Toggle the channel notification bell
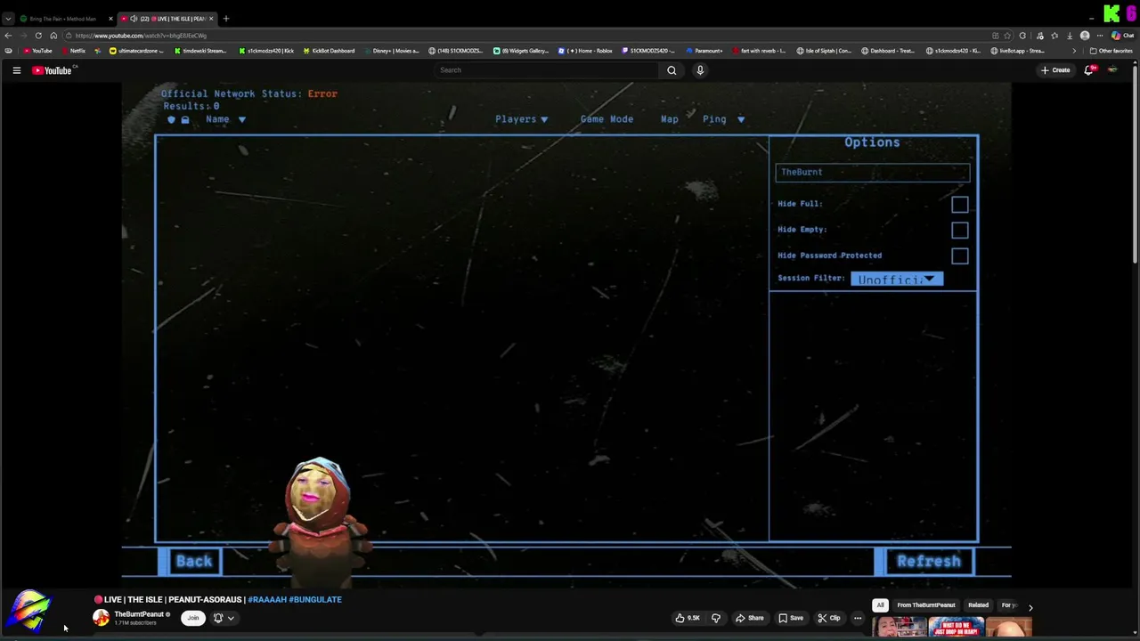This screenshot has width=1140, height=641. pyautogui.click(x=218, y=618)
